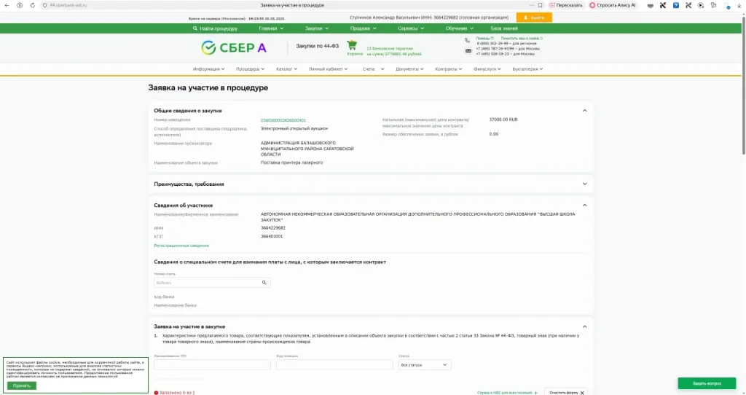Click the Задать вопрос button
Image resolution: width=746 pixels, height=395 pixels.
click(x=707, y=383)
